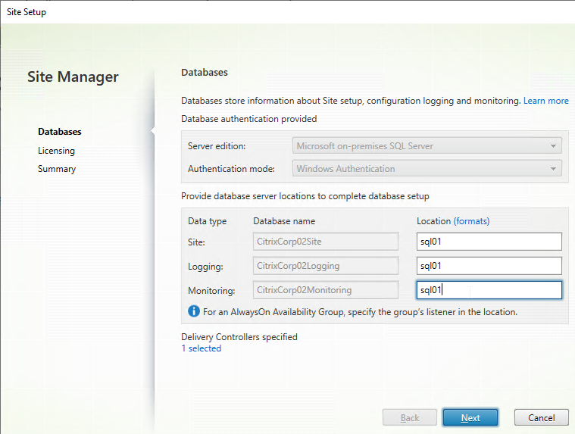Click the CitrixCorp02Site database name field

click(x=326, y=242)
